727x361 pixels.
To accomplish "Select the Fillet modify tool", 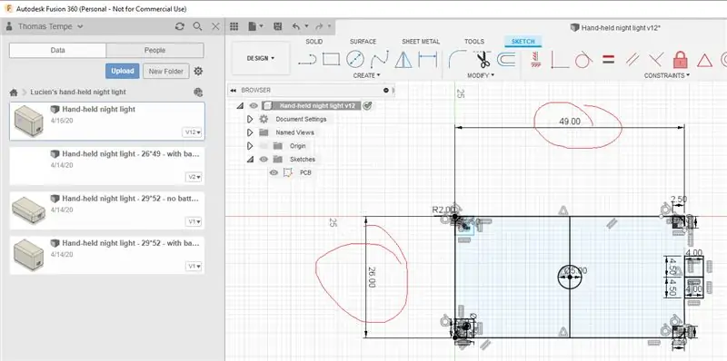I will click(458, 59).
